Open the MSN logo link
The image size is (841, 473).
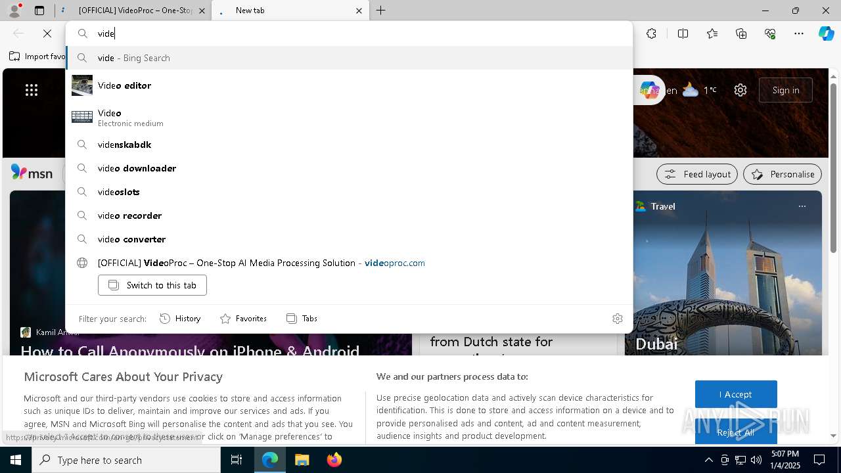coord(32,173)
